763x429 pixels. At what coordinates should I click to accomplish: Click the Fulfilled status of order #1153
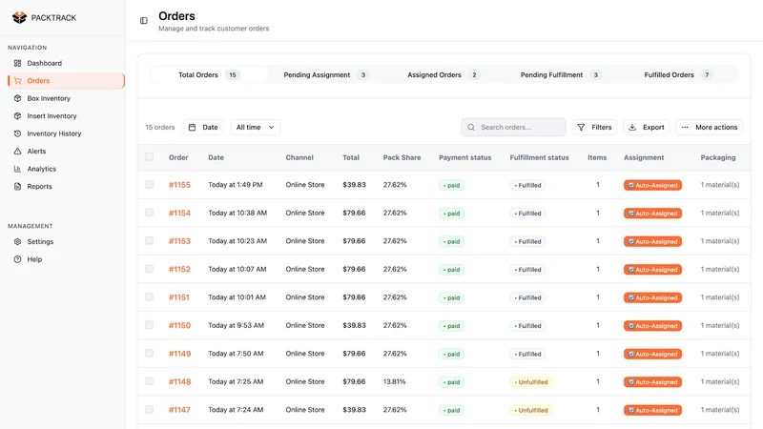click(x=527, y=242)
